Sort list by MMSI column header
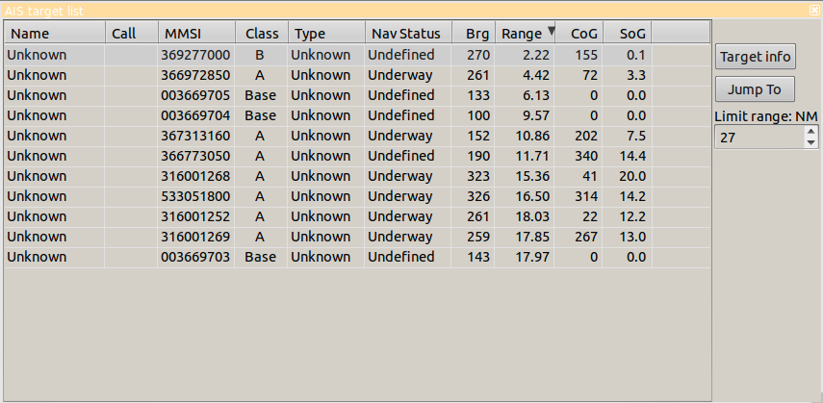823x403 pixels. 195,34
